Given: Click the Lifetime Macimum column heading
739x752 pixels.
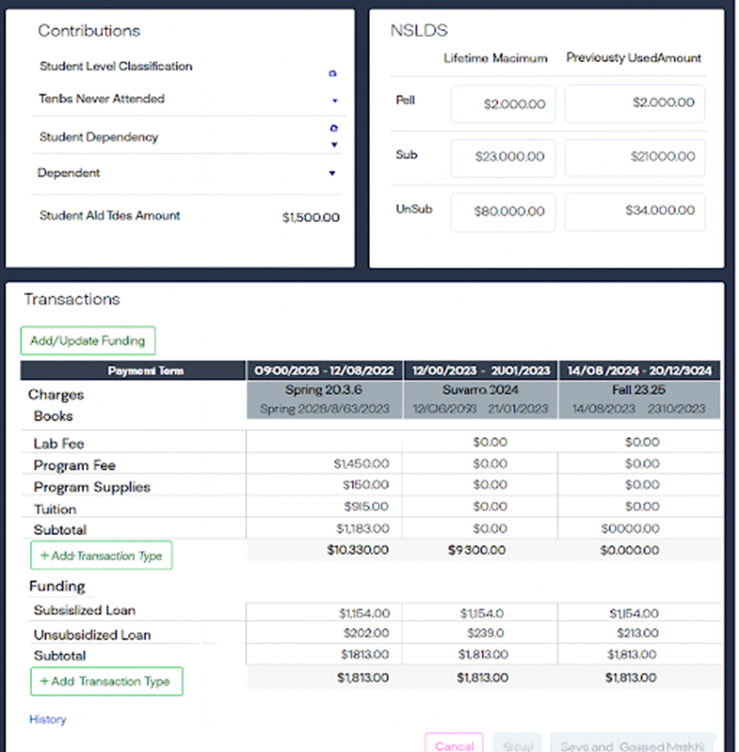Looking at the screenshot, I should [x=495, y=59].
